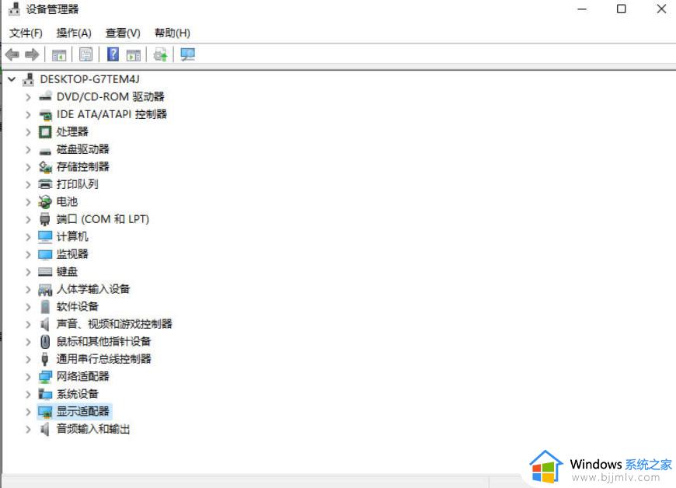The width and height of the screenshot is (676, 488).
Task: Toggle the action pane toolbar icon
Action: point(133,54)
